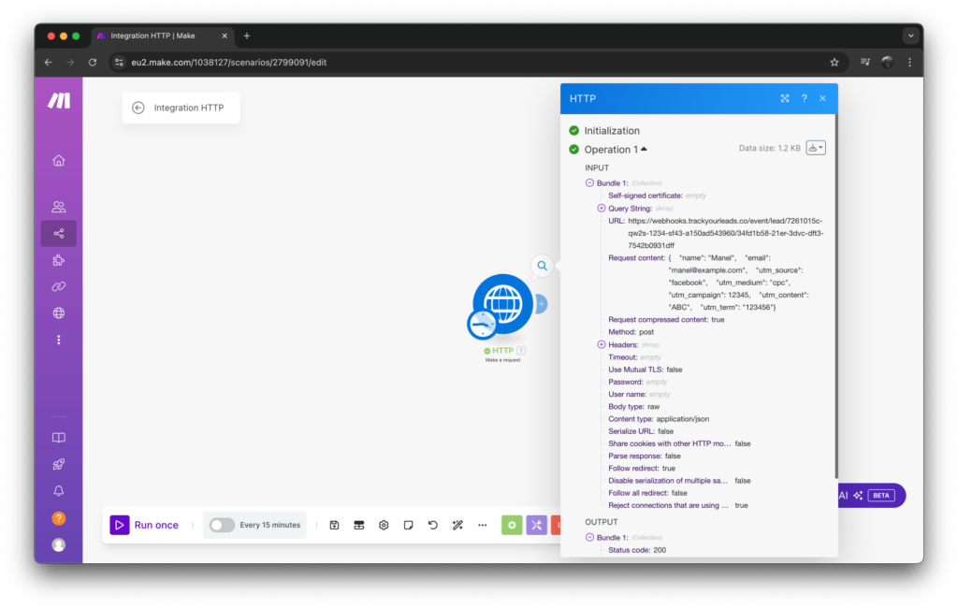Click the purple Tools wrench button
Screen dimensions: 958x609
[536, 525]
